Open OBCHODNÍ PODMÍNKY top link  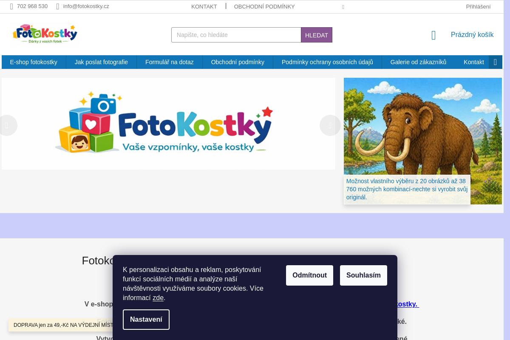point(264,7)
